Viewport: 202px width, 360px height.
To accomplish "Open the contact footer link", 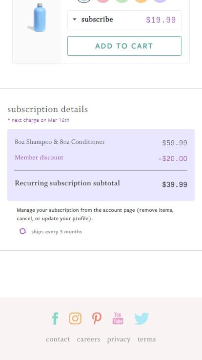I will [x=58, y=339].
